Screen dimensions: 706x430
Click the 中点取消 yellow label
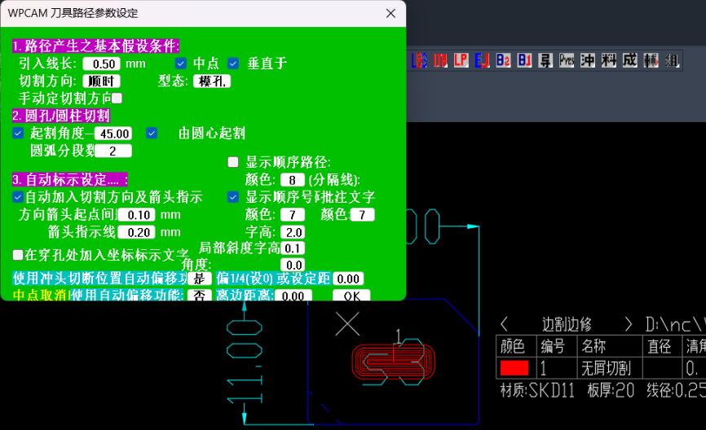pyautogui.click(x=41, y=295)
